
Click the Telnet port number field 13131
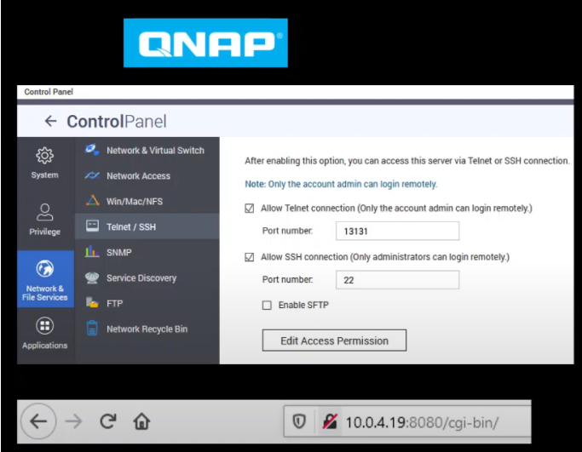398,231
